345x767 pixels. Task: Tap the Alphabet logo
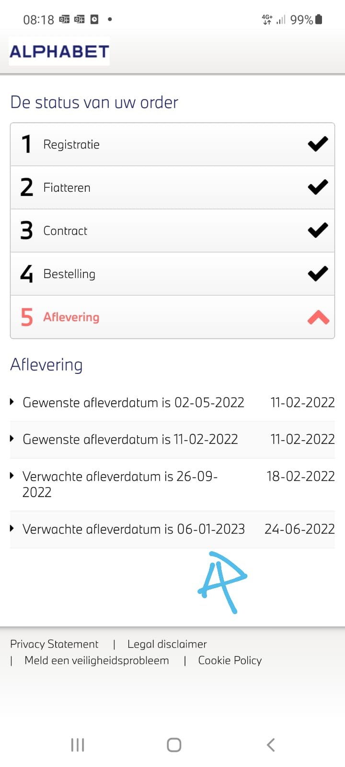pyautogui.click(x=59, y=51)
